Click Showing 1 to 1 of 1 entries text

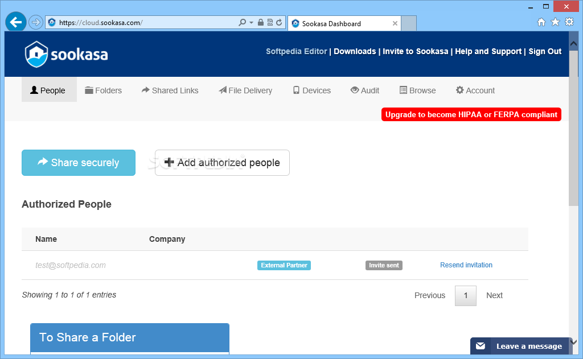pyautogui.click(x=69, y=295)
